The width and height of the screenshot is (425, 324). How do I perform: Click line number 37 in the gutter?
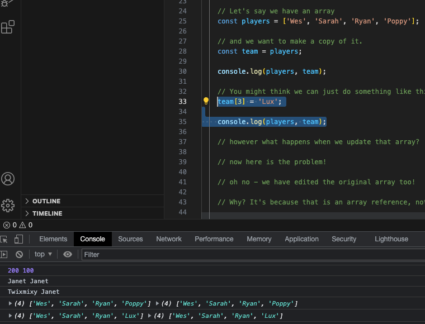182,142
